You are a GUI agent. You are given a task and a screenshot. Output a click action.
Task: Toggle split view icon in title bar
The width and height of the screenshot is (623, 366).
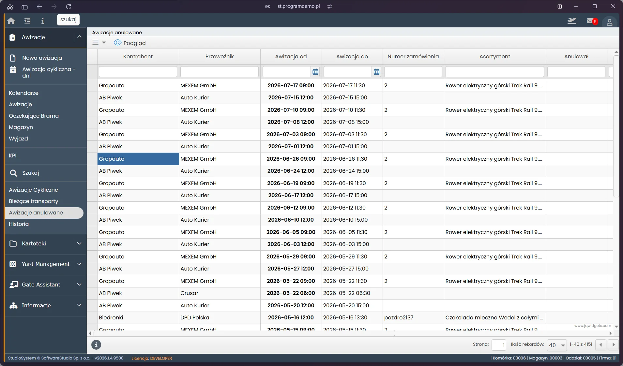point(560,7)
